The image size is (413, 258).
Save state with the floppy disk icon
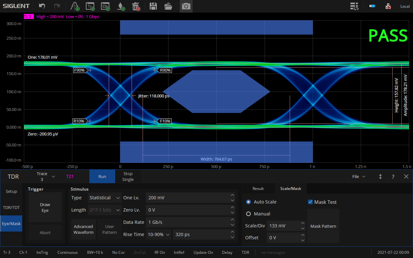tap(153, 6)
